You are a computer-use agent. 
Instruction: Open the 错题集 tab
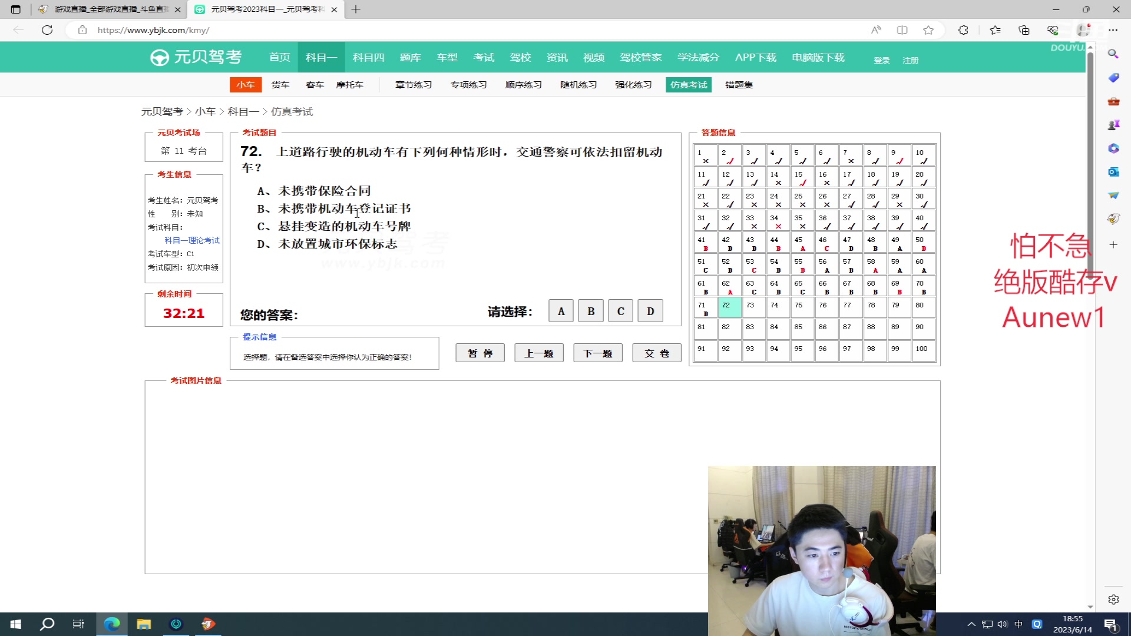738,84
